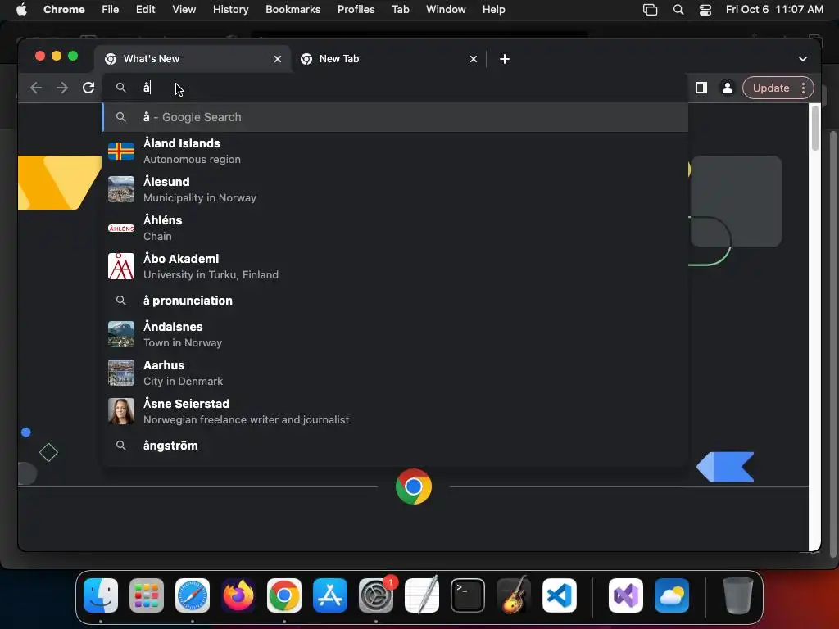The image size is (839, 629).
Task: Open Terminal from the Dock
Action: pos(468,595)
